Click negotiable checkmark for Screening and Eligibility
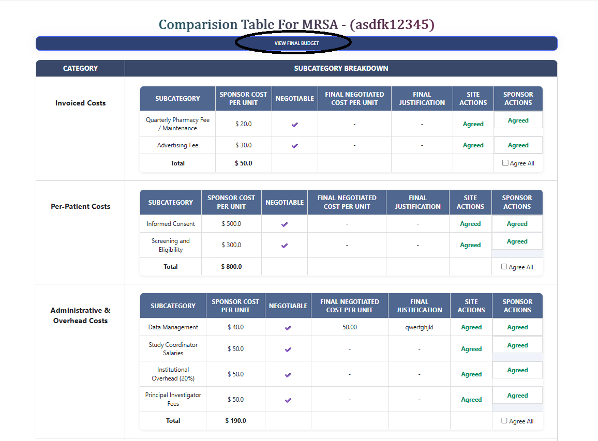Screen dimensions: 598x441 tap(284, 245)
